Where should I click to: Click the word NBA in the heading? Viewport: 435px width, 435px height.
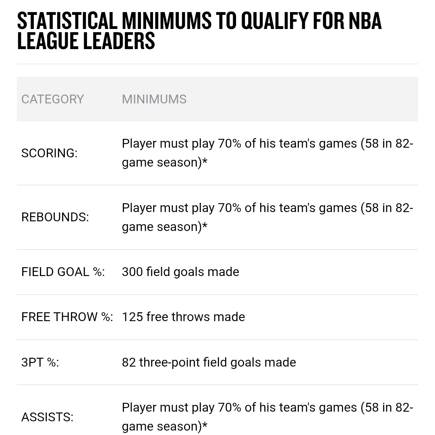click(x=365, y=21)
